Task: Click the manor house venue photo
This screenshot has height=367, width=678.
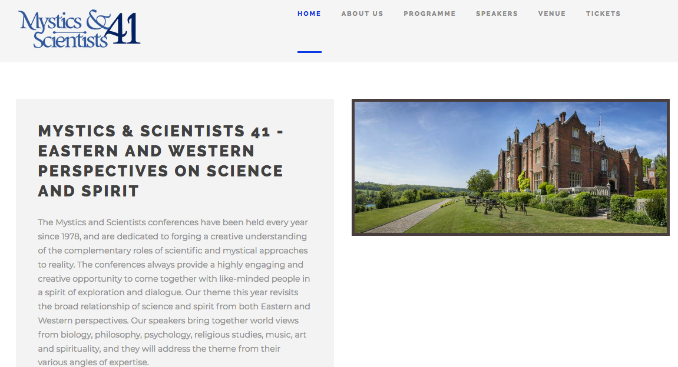Action: click(x=511, y=167)
